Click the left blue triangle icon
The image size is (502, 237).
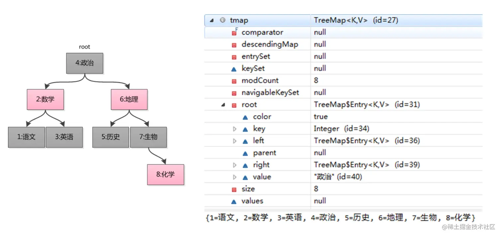click(x=245, y=141)
